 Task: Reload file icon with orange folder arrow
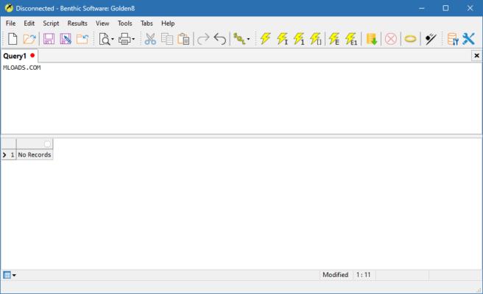pyautogui.click(x=82, y=39)
